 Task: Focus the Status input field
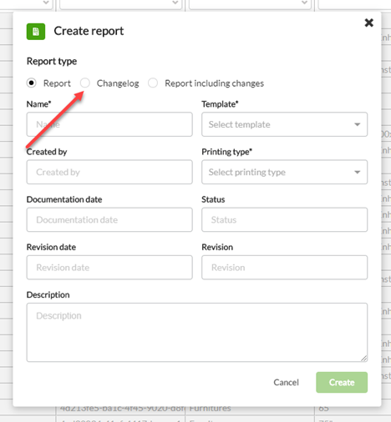(x=284, y=219)
